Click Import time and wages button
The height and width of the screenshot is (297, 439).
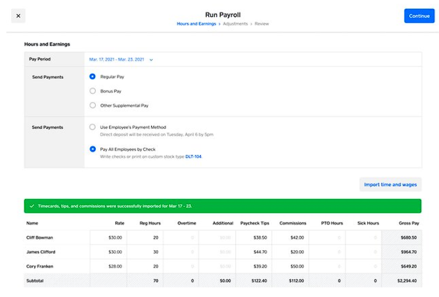coord(390,184)
